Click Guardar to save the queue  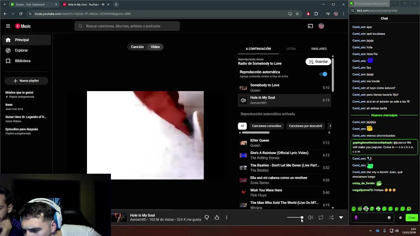tap(318, 62)
